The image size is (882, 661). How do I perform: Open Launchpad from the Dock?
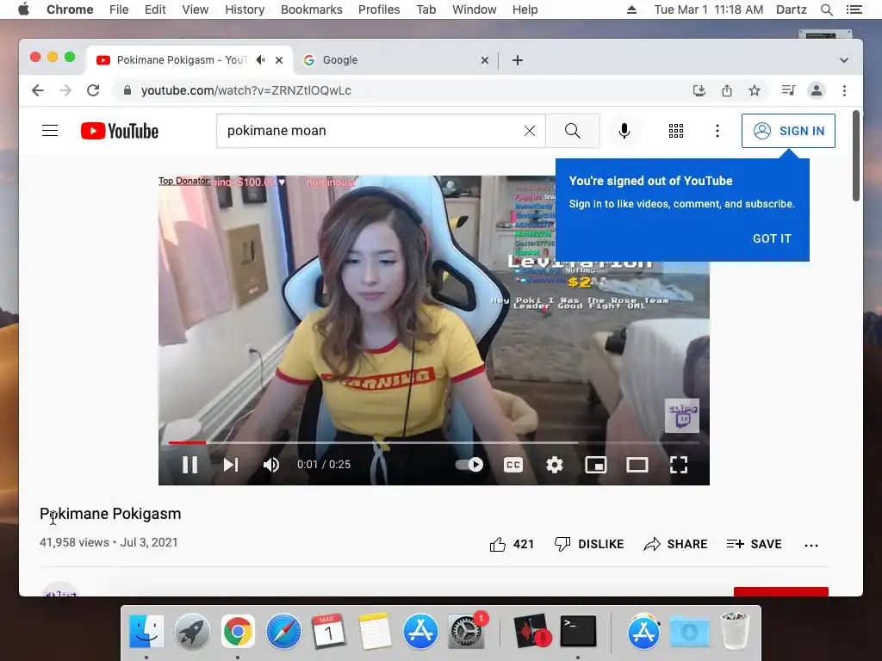192,631
